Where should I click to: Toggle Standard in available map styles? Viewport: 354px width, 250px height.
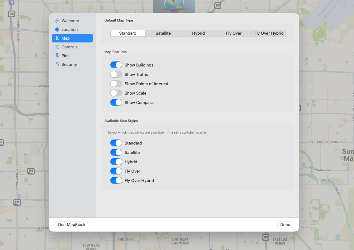coord(116,143)
